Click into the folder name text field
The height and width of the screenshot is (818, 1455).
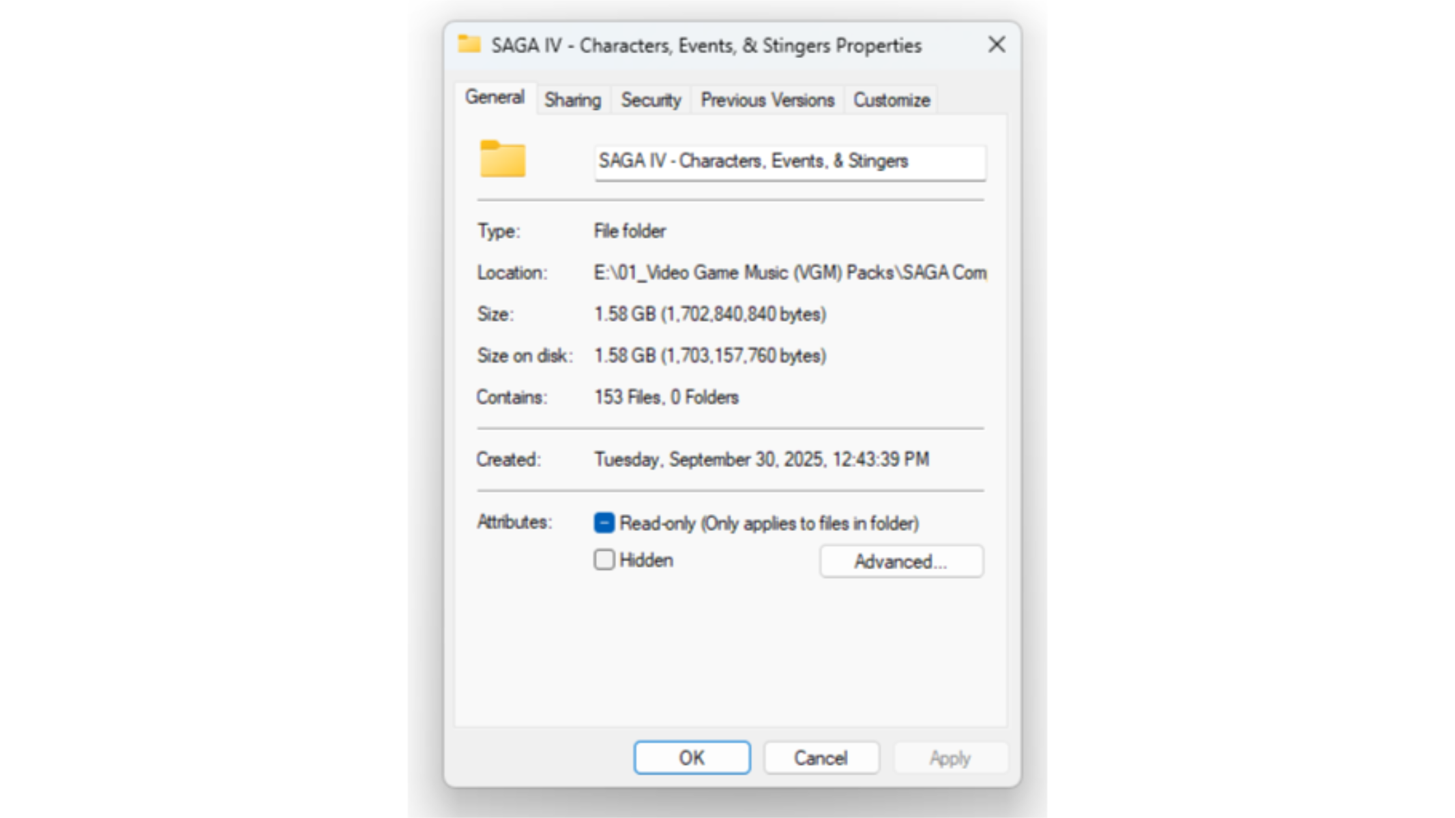(x=790, y=162)
